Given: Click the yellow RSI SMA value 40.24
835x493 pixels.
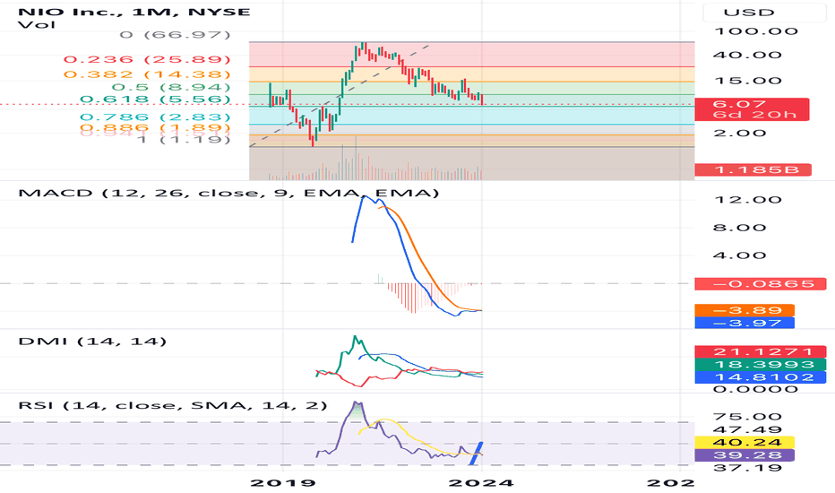Looking at the screenshot, I should pyautogui.click(x=745, y=443).
